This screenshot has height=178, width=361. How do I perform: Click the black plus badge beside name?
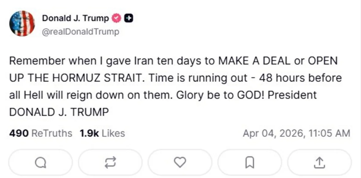point(129,18)
